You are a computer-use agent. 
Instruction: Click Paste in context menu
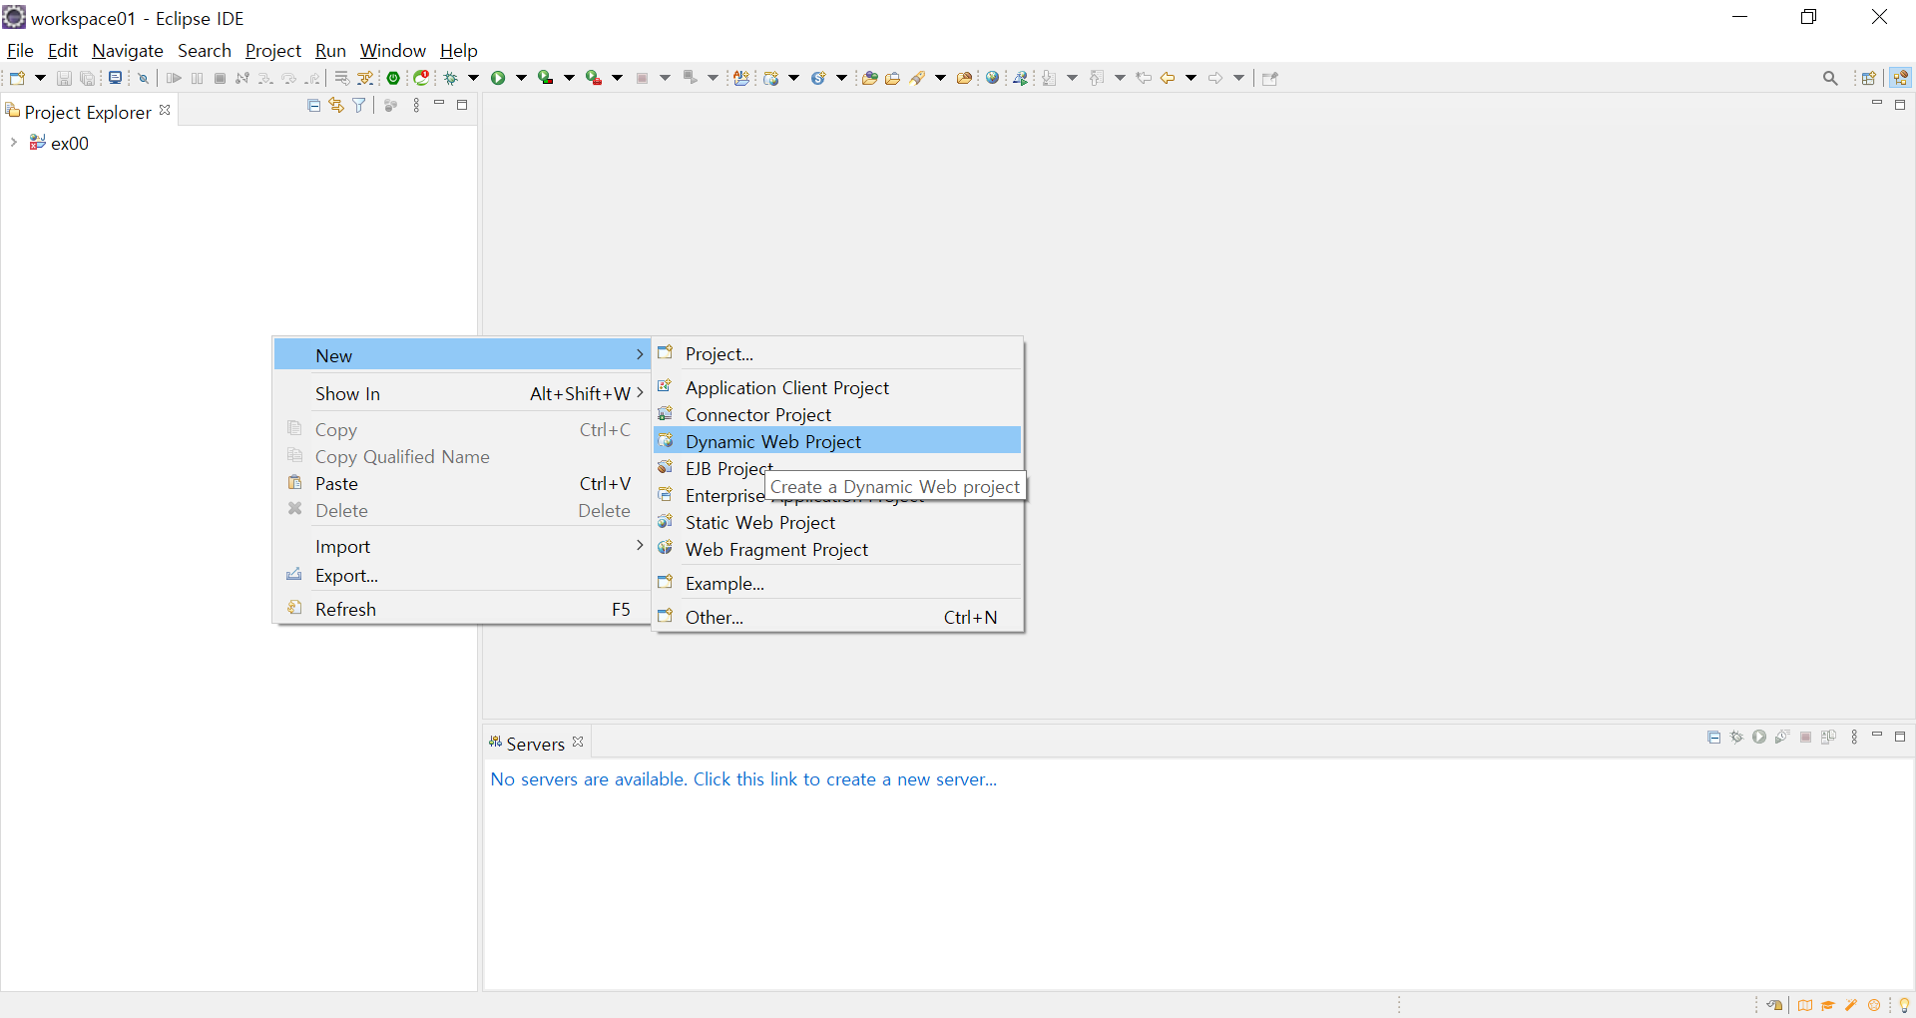(x=462, y=483)
